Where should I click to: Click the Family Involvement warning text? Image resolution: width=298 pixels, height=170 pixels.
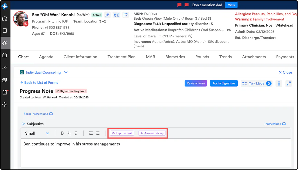[x=269, y=19]
